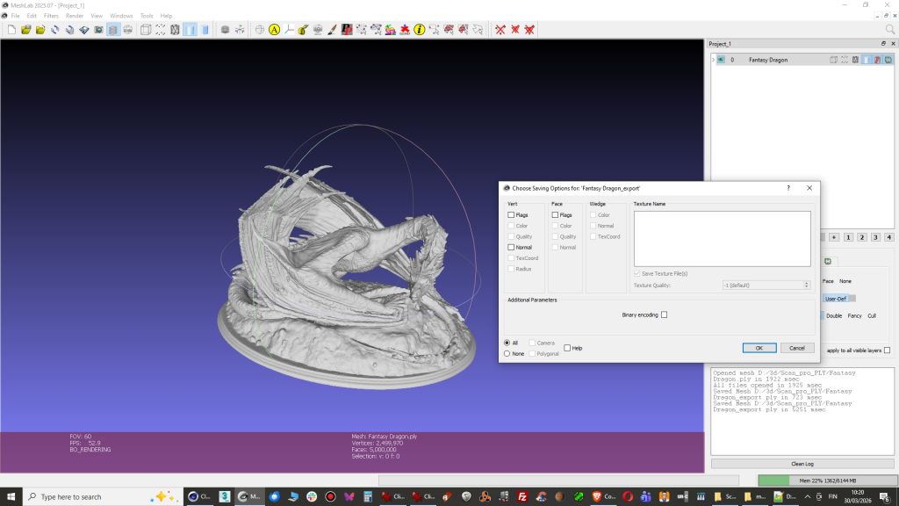The image size is (899, 506).
Task: Toggle the Fantasy Dragon layer visibility eye
Action: click(x=721, y=60)
